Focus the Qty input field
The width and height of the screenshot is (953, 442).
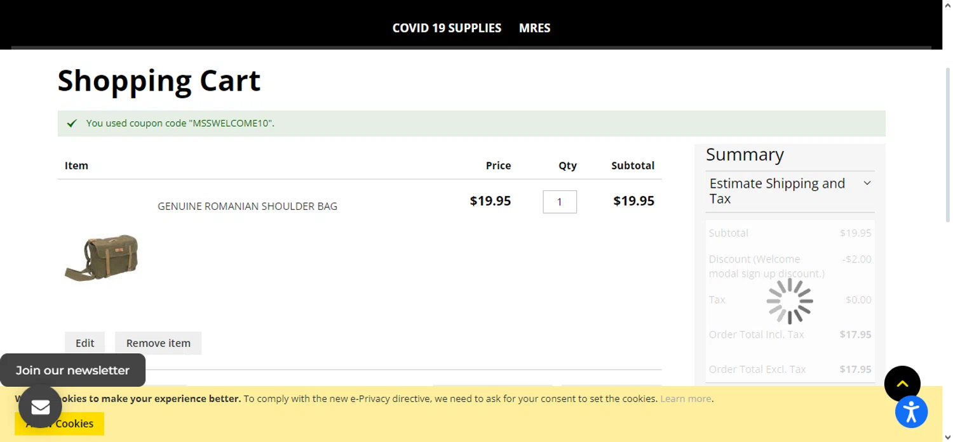pyautogui.click(x=559, y=202)
